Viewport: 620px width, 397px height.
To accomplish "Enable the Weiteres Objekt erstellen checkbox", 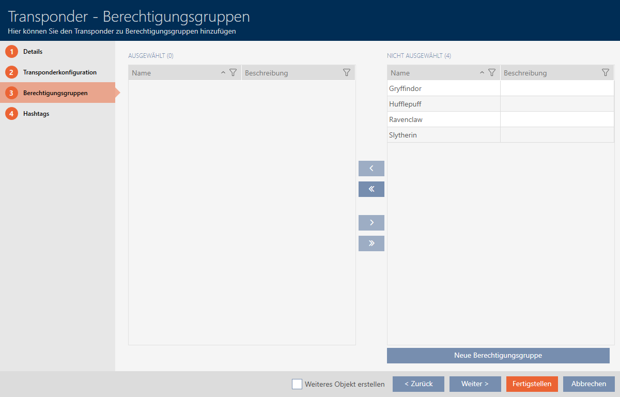I will tap(297, 384).
